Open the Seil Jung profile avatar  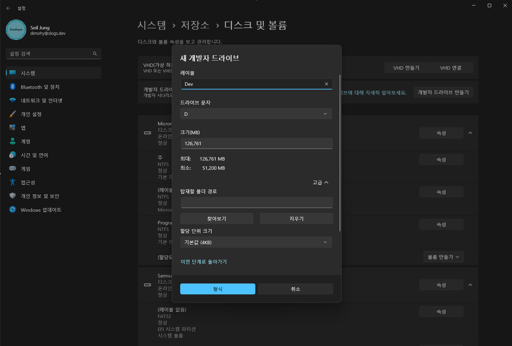coord(16,30)
